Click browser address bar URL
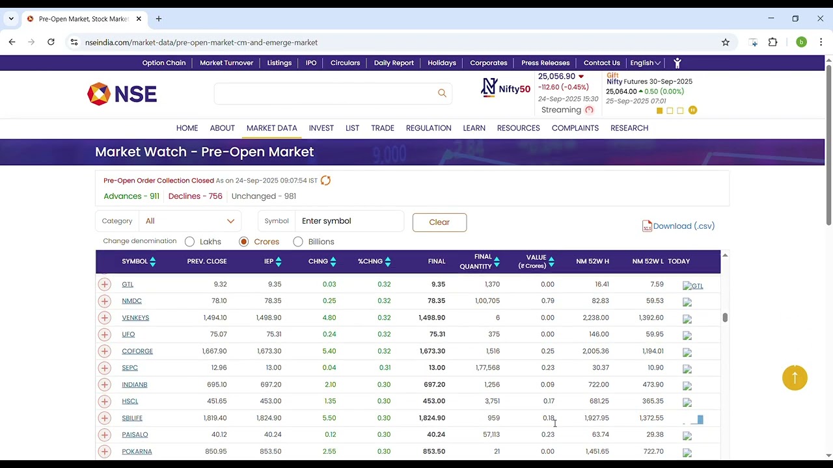 201,42
